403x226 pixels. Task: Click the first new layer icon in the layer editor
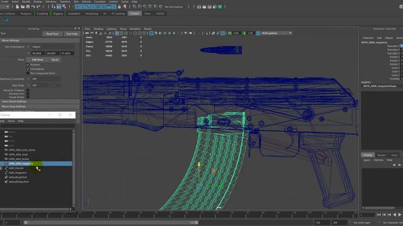tap(394, 165)
